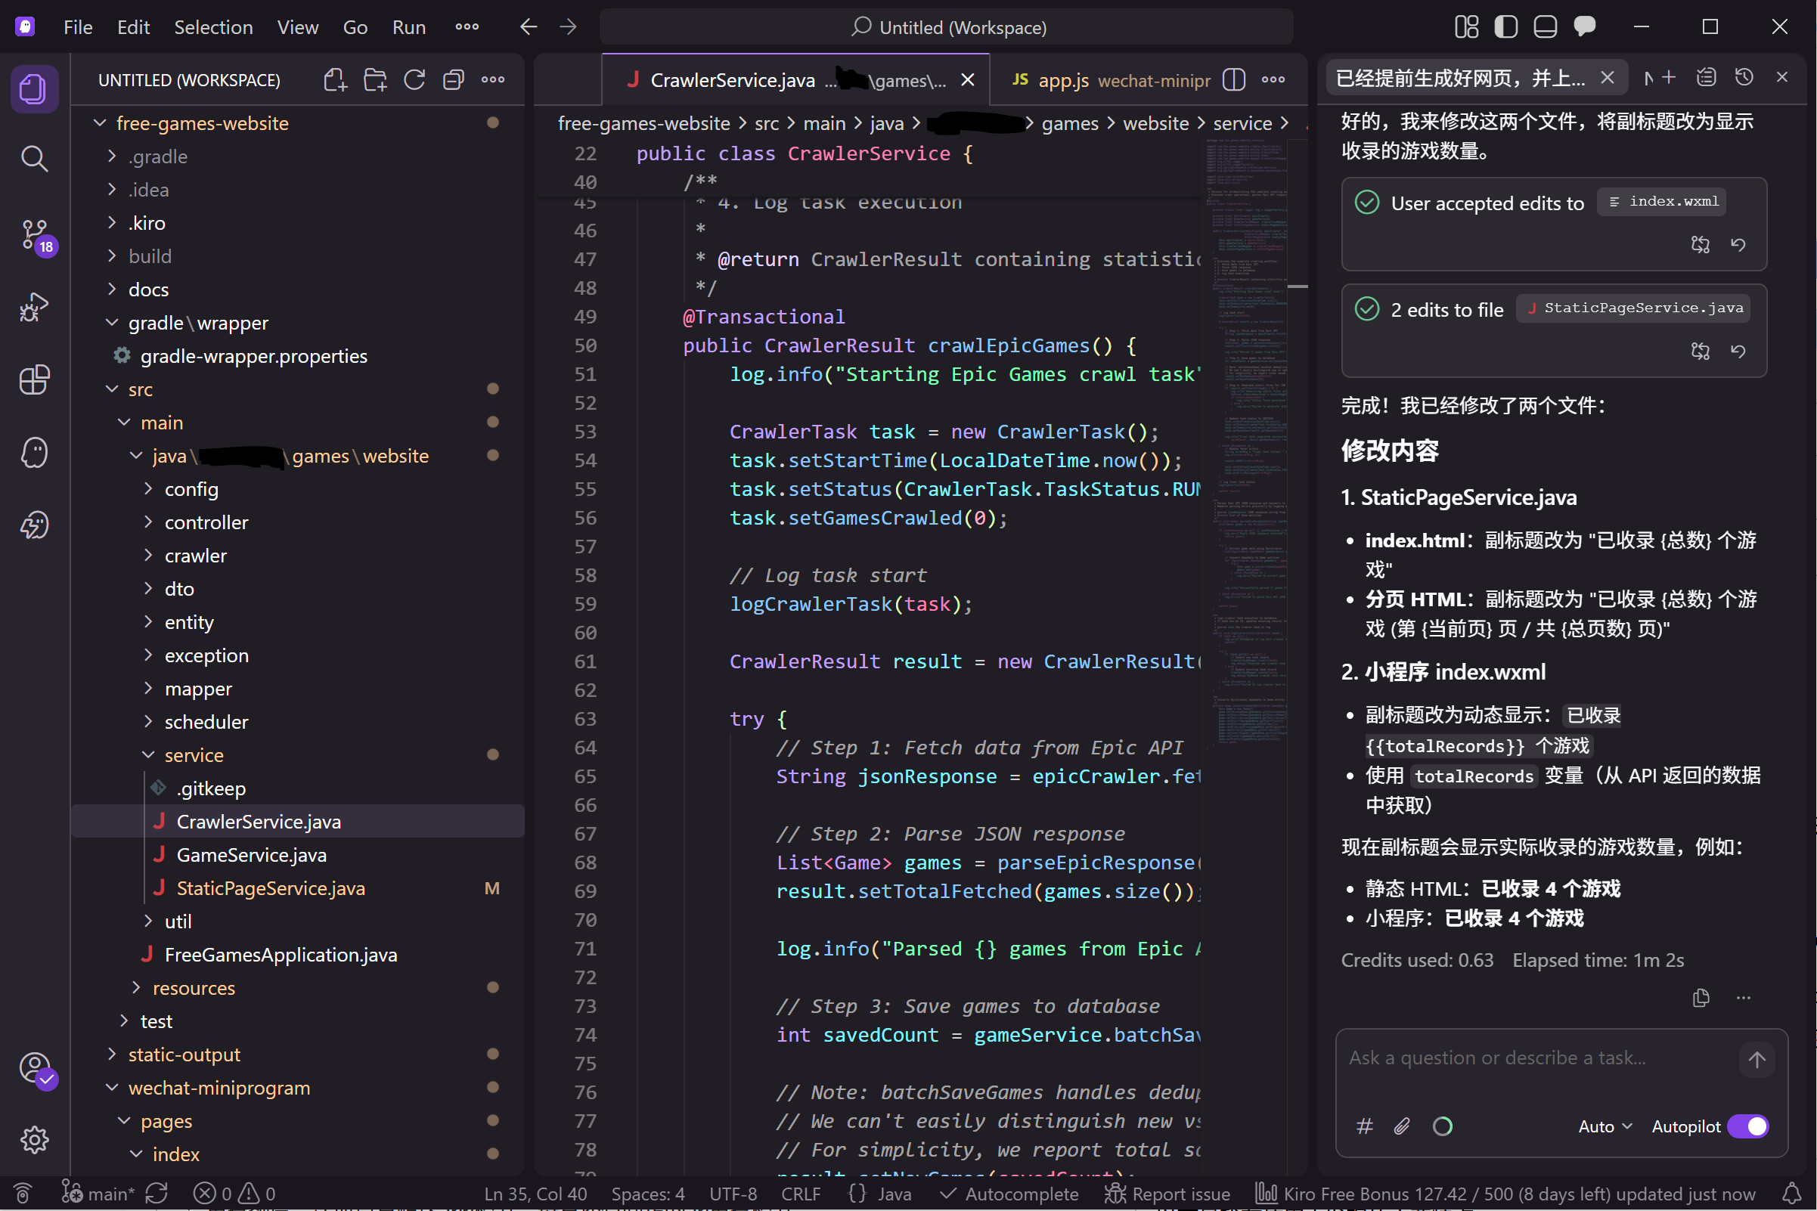Open chat history with the clock icon
Screen dimensions: 1817x1211
tap(1745, 76)
